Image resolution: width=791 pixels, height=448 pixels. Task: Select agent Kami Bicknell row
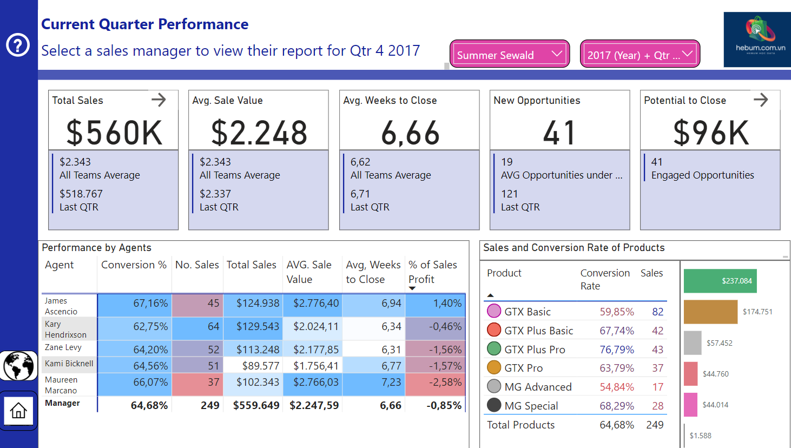(69, 364)
